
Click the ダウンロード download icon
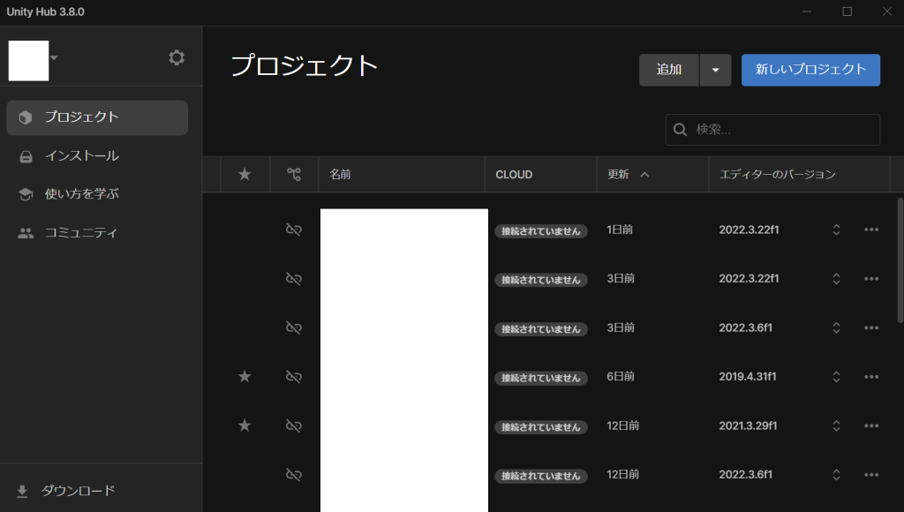pyautogui.click(x=22, y=491)
